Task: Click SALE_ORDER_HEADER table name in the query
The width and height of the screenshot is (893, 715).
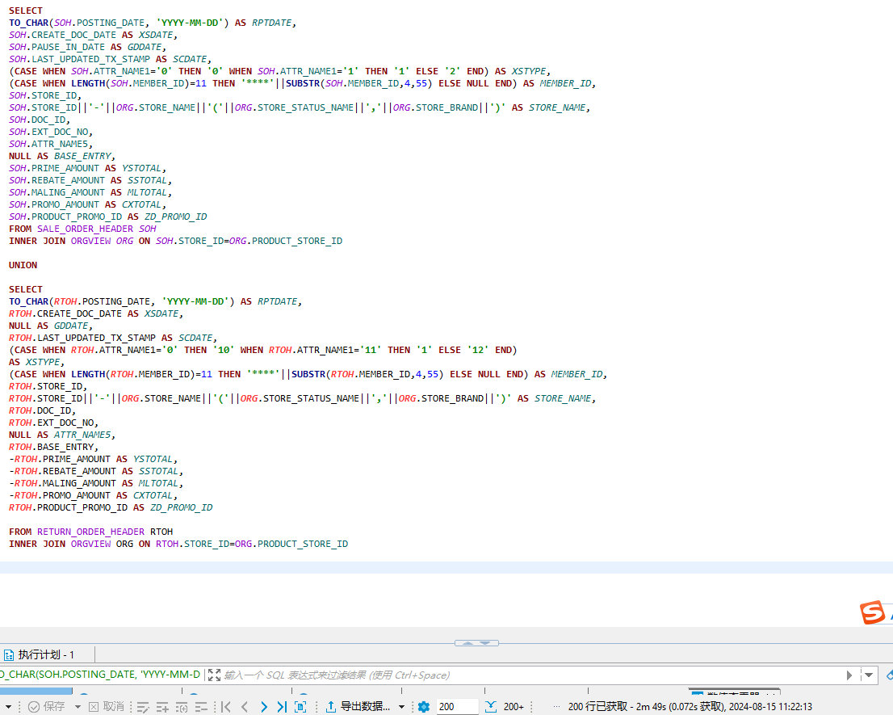Action: pyautogui.click(x=86, y=229)
